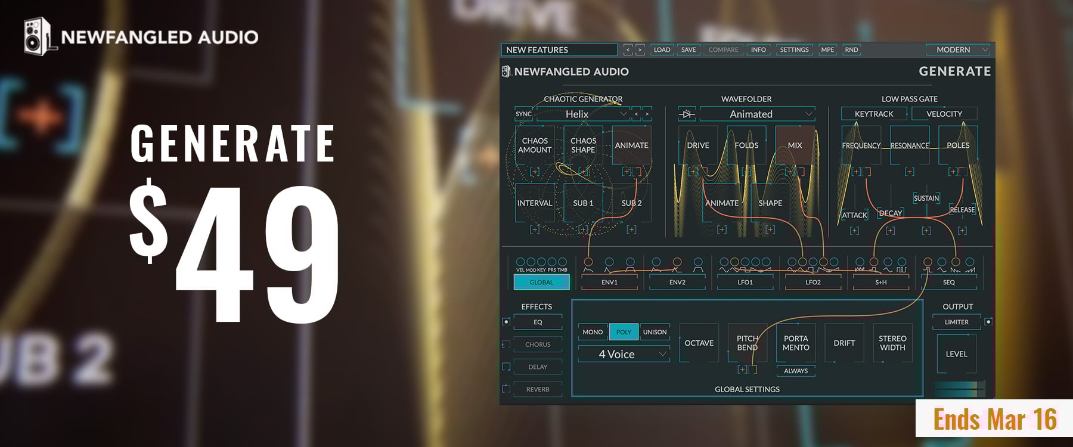Click the RND randomize button

[851, 50]
